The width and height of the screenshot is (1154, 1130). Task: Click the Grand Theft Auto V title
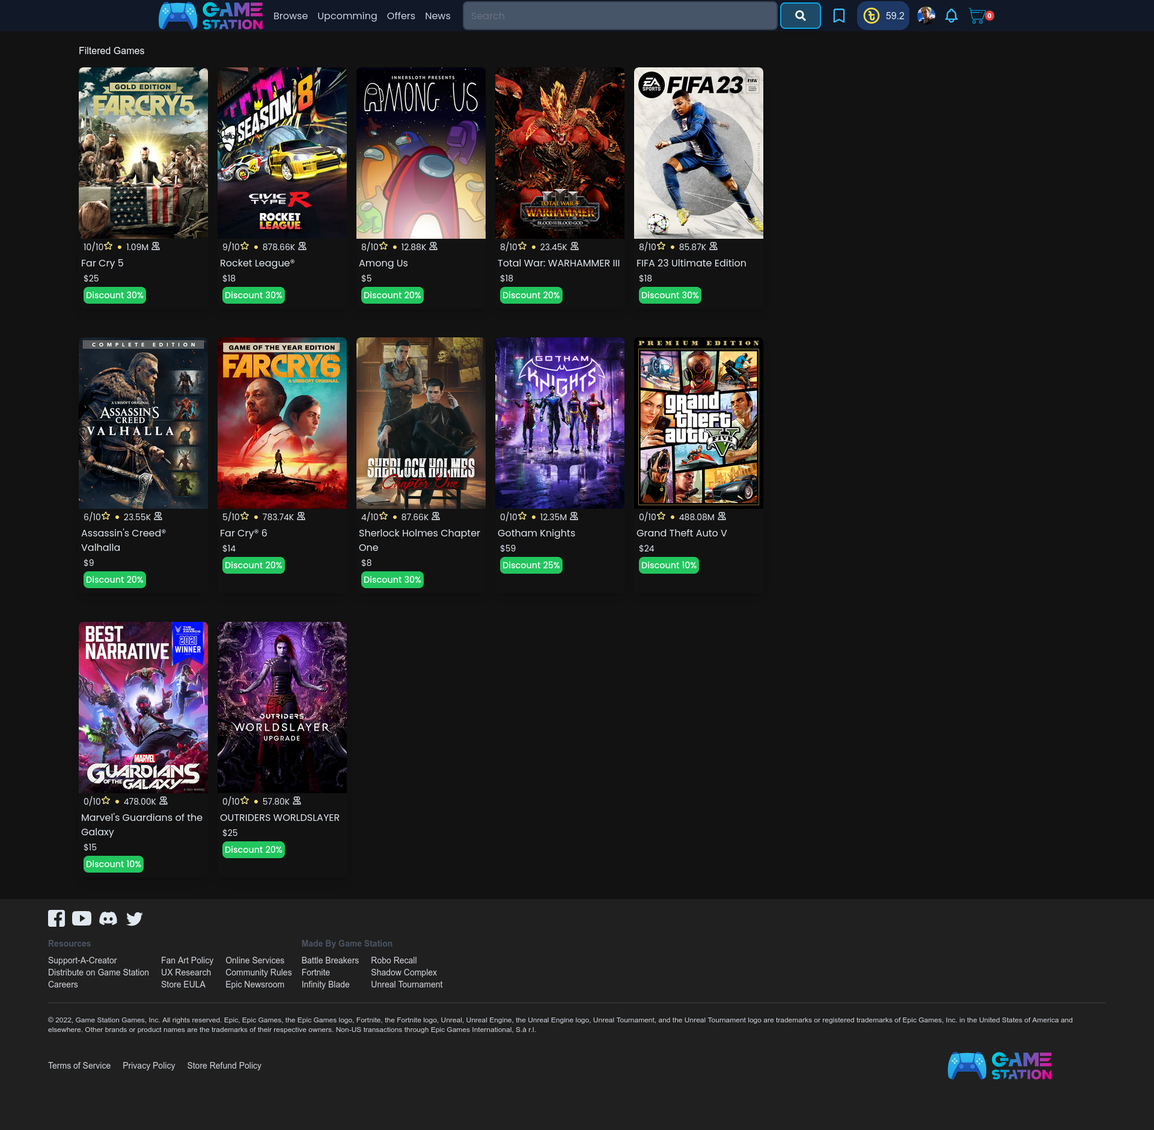682,533
